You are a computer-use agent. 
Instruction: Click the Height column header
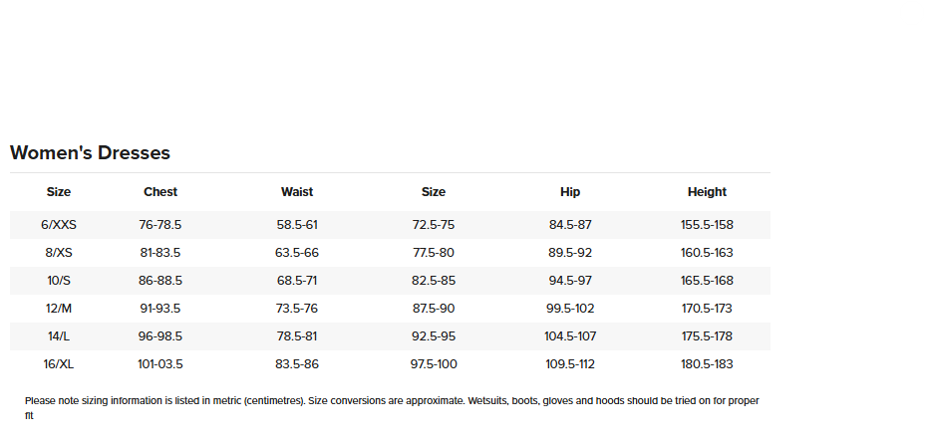pos(707,192)
